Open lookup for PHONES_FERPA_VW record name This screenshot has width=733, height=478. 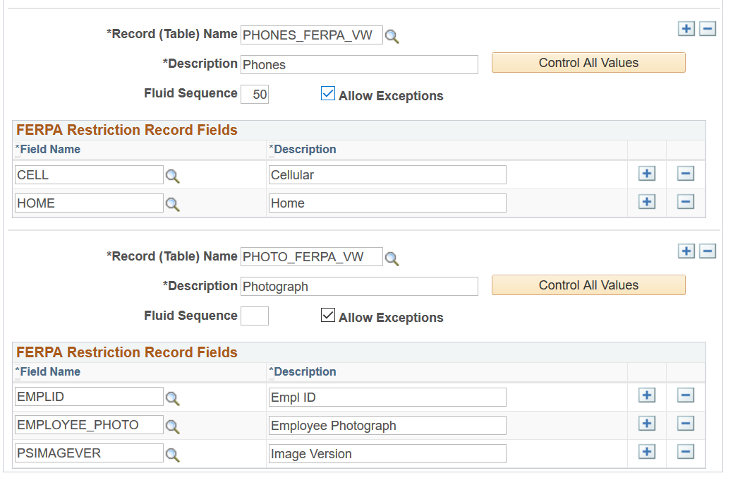[x=392, y=37]
